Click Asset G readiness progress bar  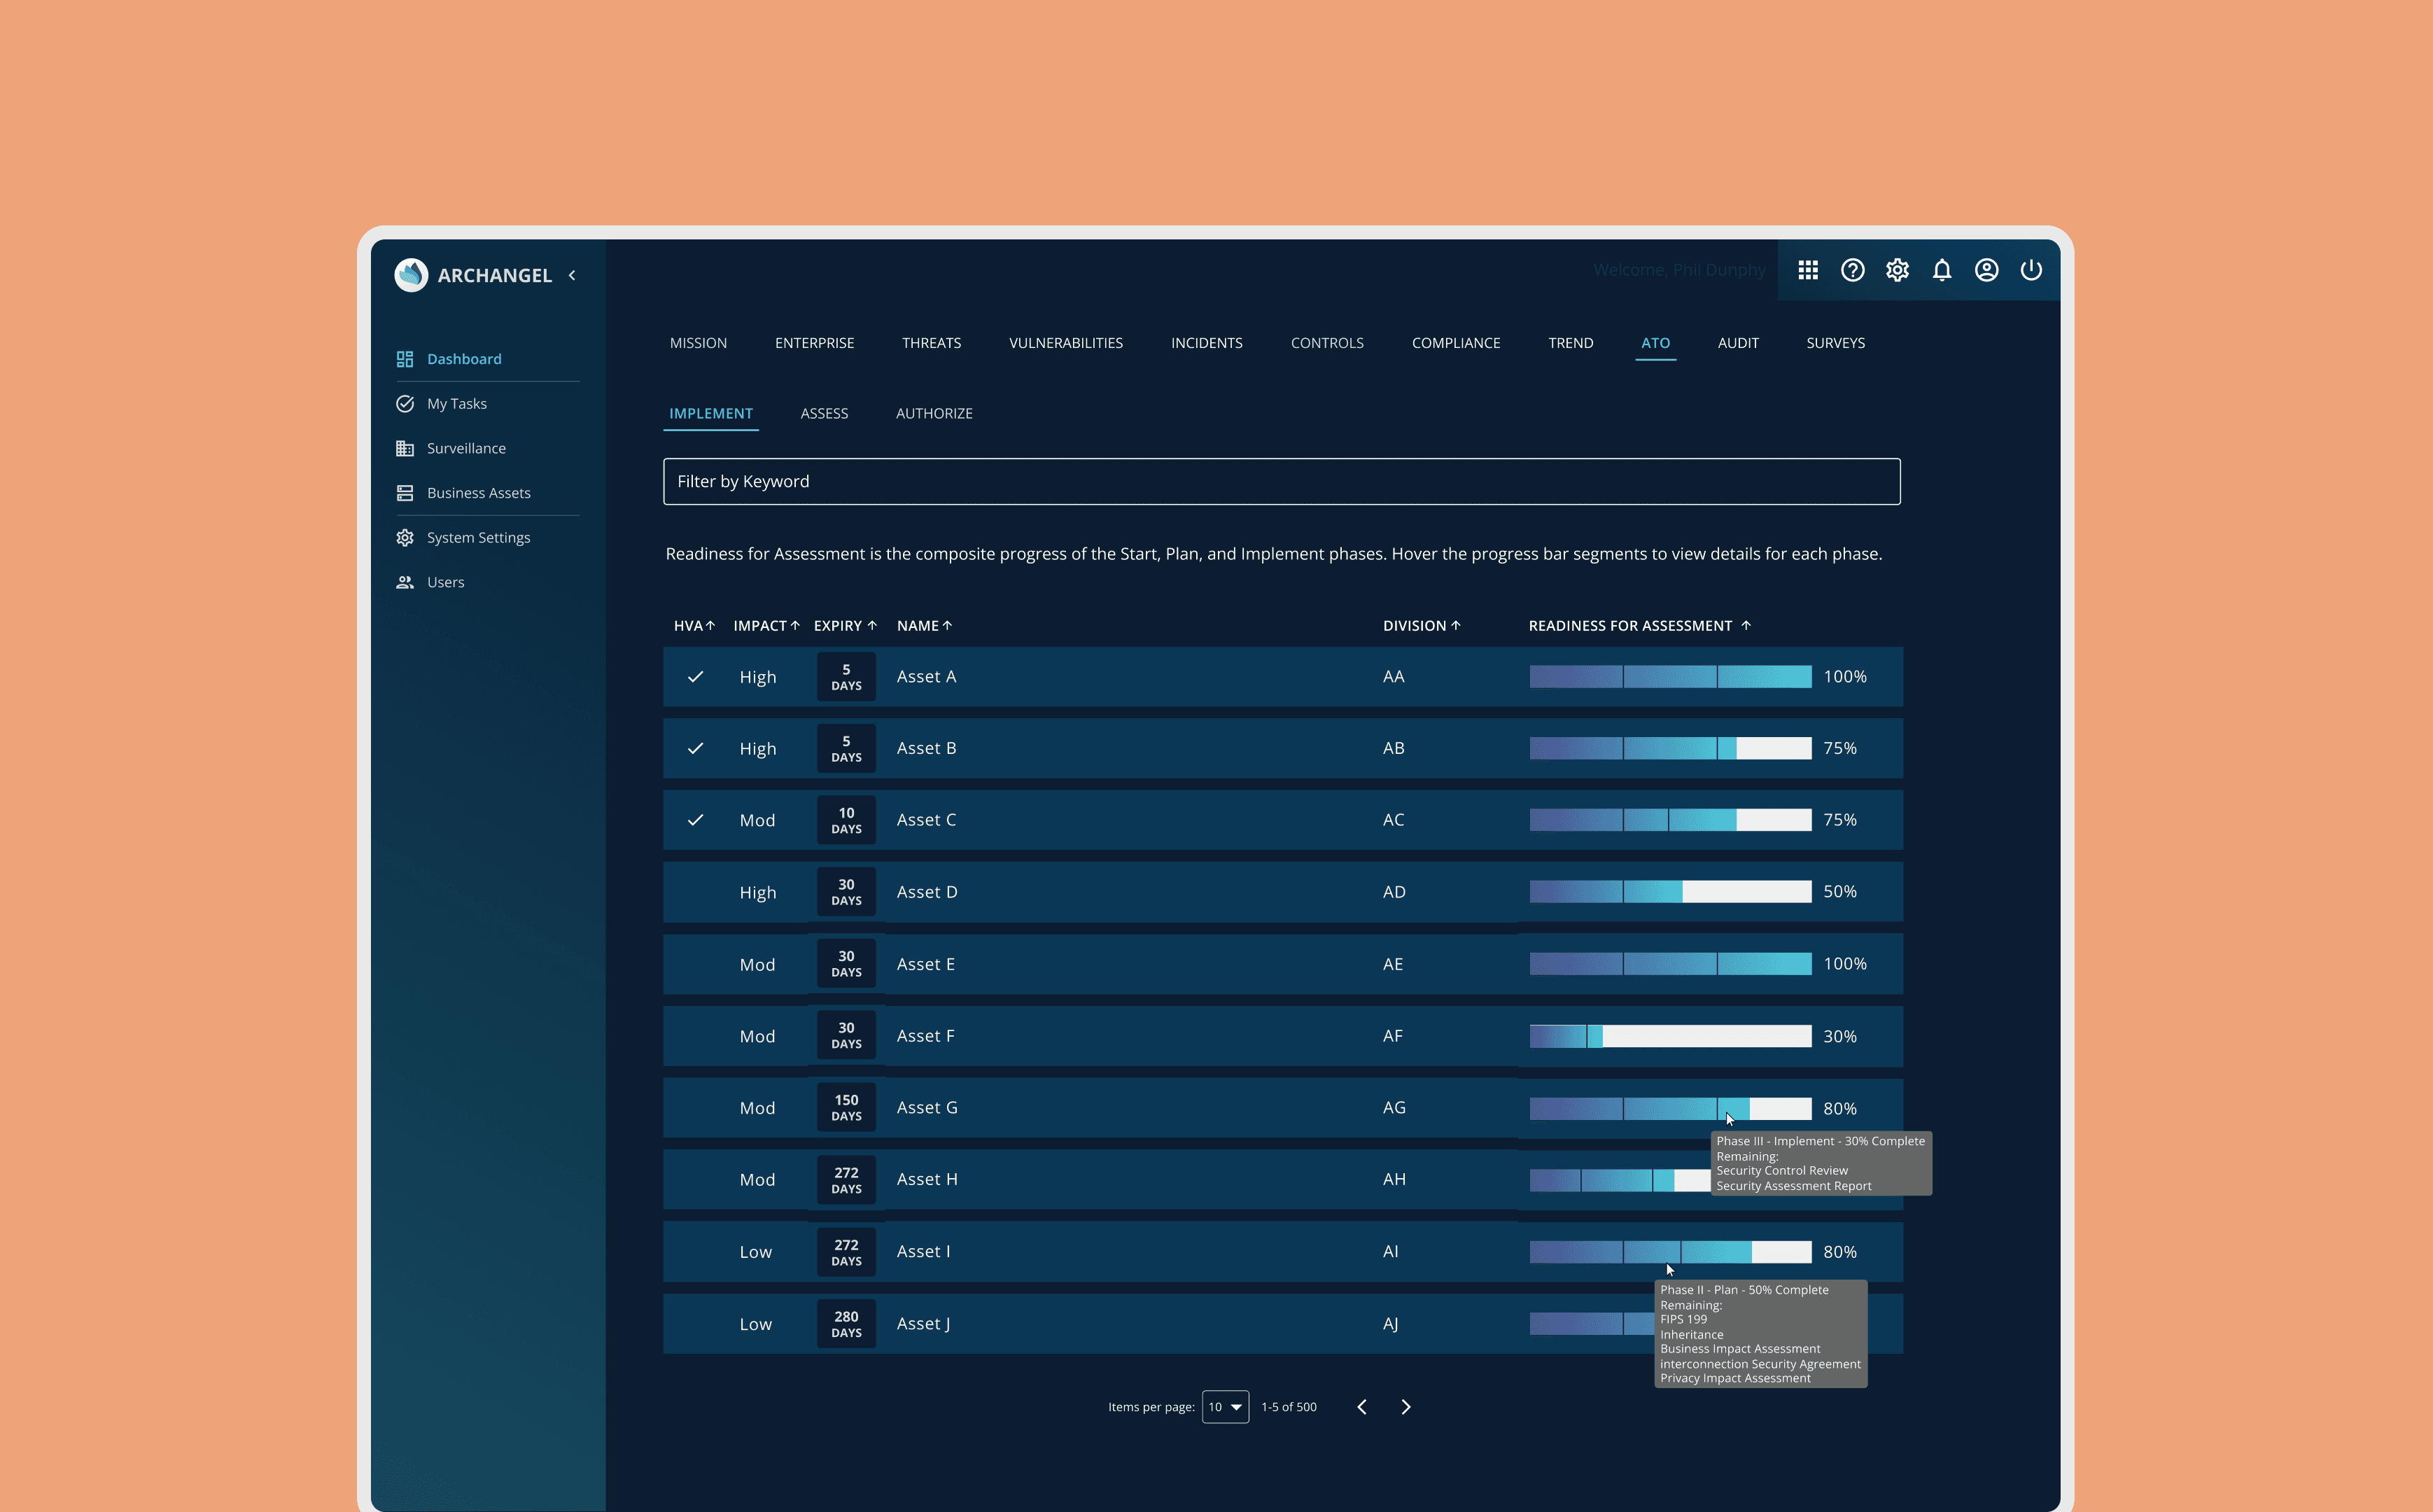[1670, 1108]
